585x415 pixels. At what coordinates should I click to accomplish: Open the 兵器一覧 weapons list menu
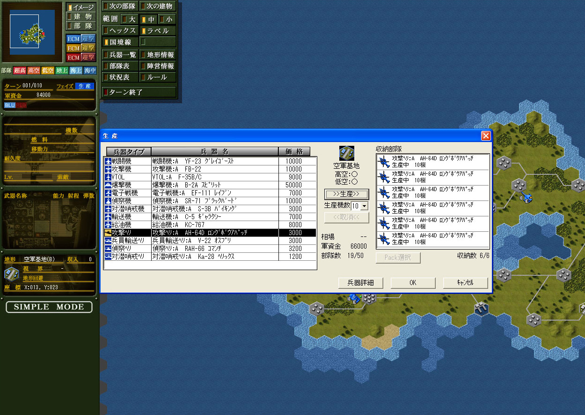pyautogui.click(x=120, y=55)
